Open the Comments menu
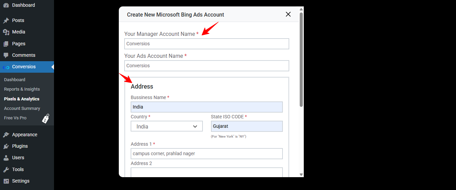Screen dimensions: 456x190 (27, 55)
